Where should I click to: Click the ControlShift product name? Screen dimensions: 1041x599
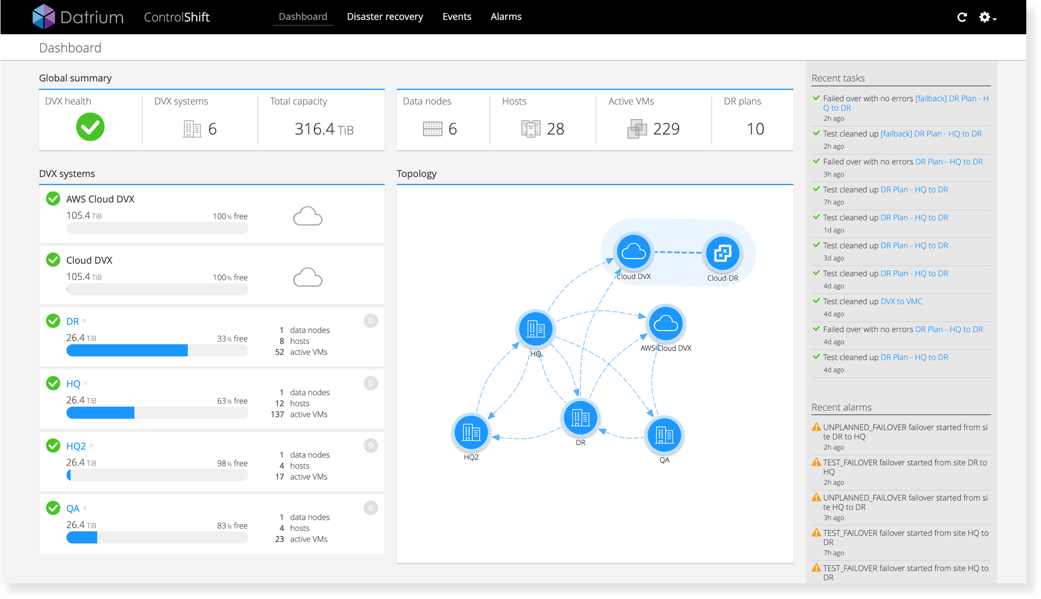(177, 17)
